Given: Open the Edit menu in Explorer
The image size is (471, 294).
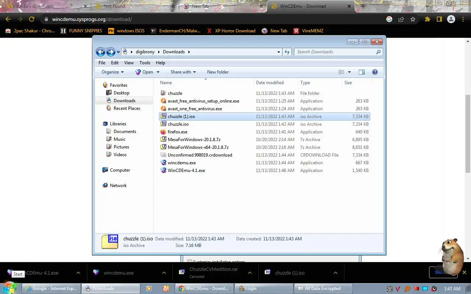Looking at the screenshot, I should click(x=115, y=63).
